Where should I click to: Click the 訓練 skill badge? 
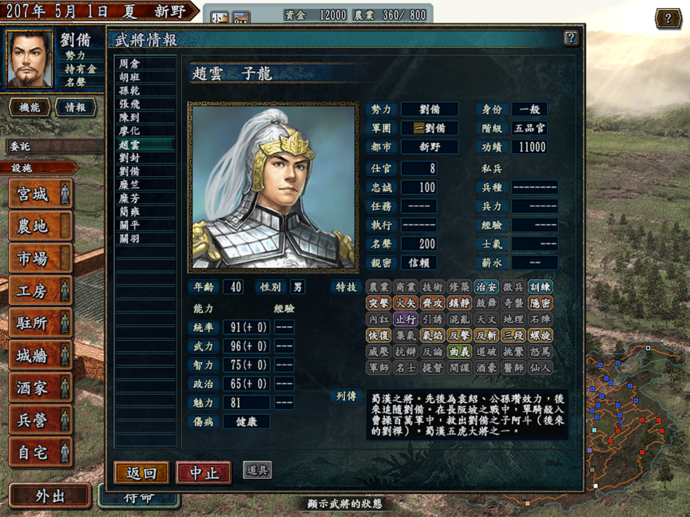click(x=540, y=287)
